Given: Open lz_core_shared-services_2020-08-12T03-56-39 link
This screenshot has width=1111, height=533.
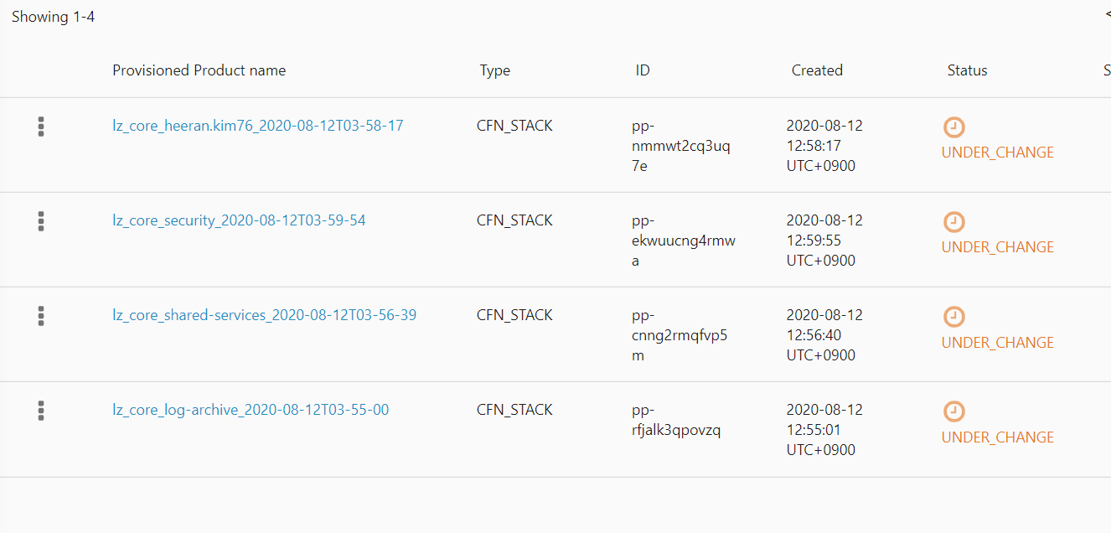Looking at the screenshot, I should 265,315.
